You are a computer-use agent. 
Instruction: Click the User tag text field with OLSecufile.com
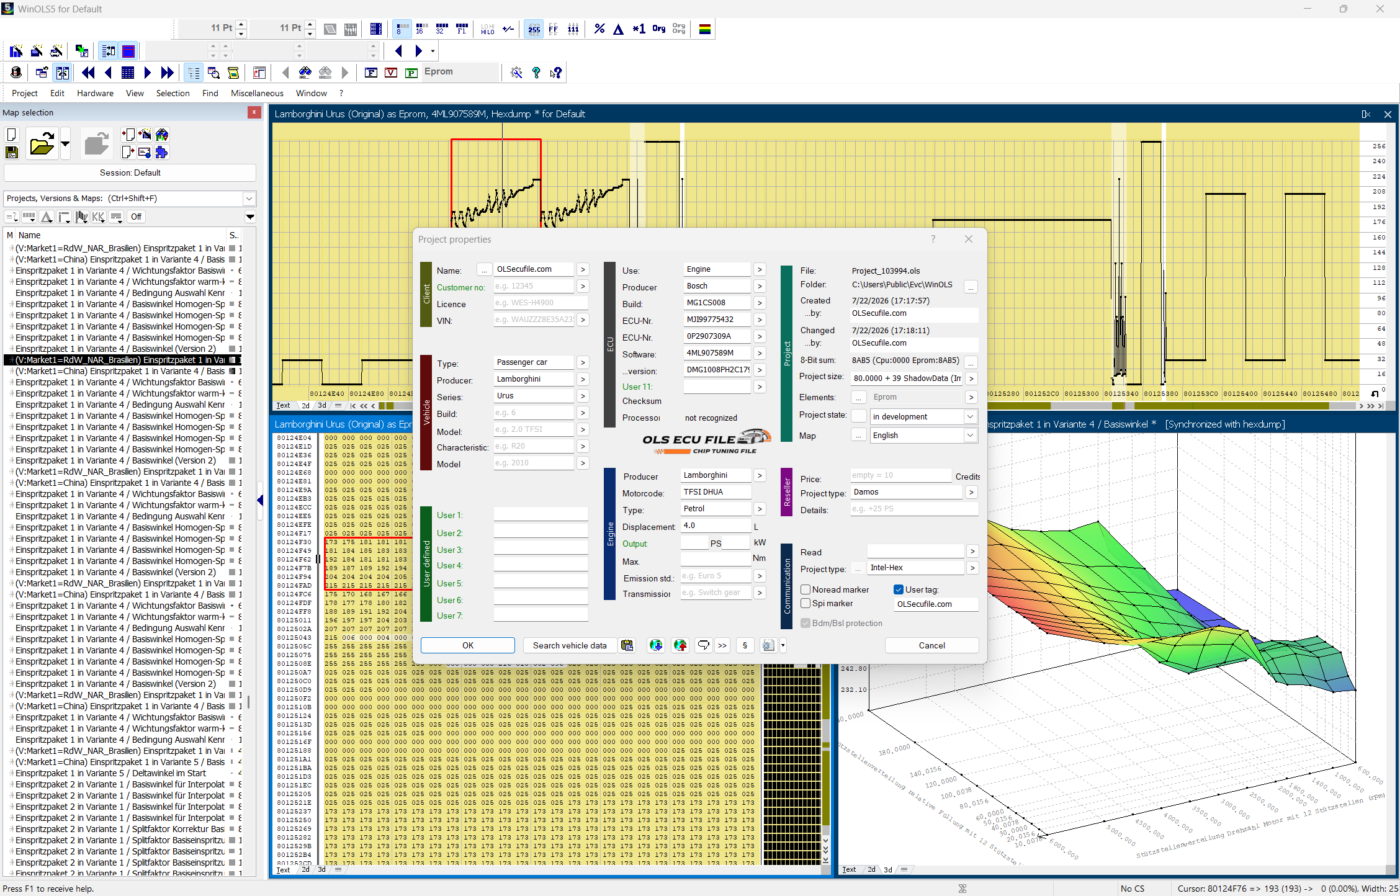pos(936,604)
